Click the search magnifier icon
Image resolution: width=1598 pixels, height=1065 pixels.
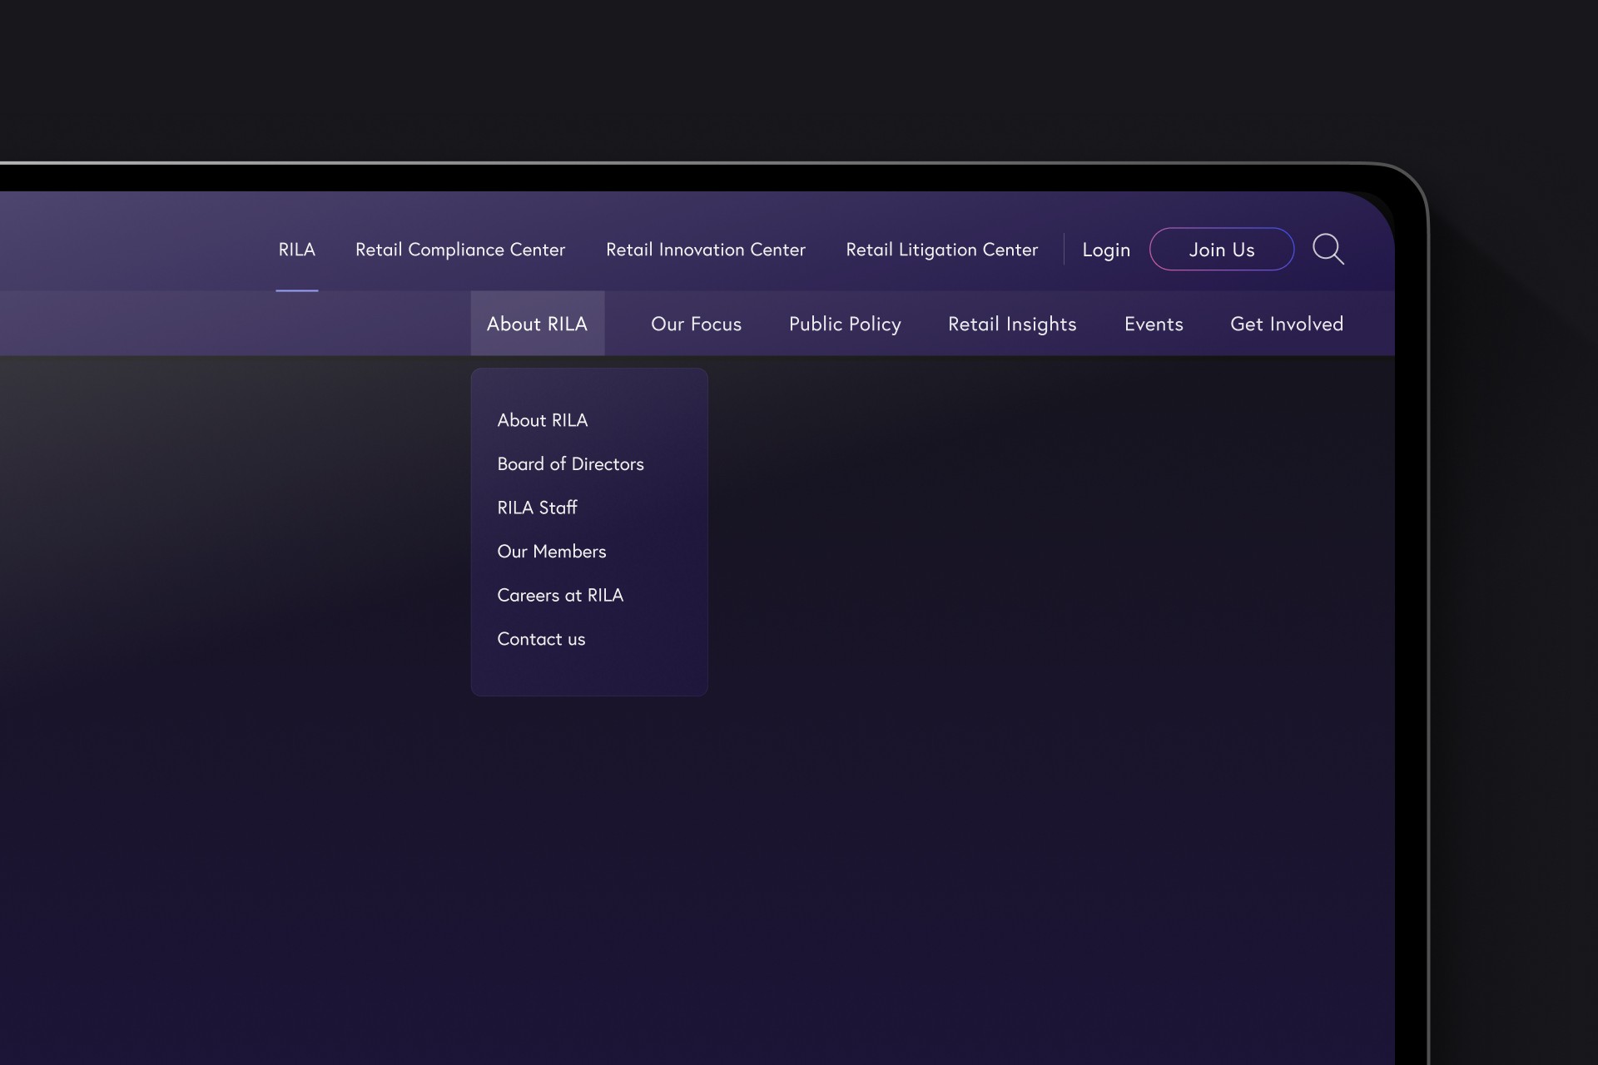tap(1328, 249)
